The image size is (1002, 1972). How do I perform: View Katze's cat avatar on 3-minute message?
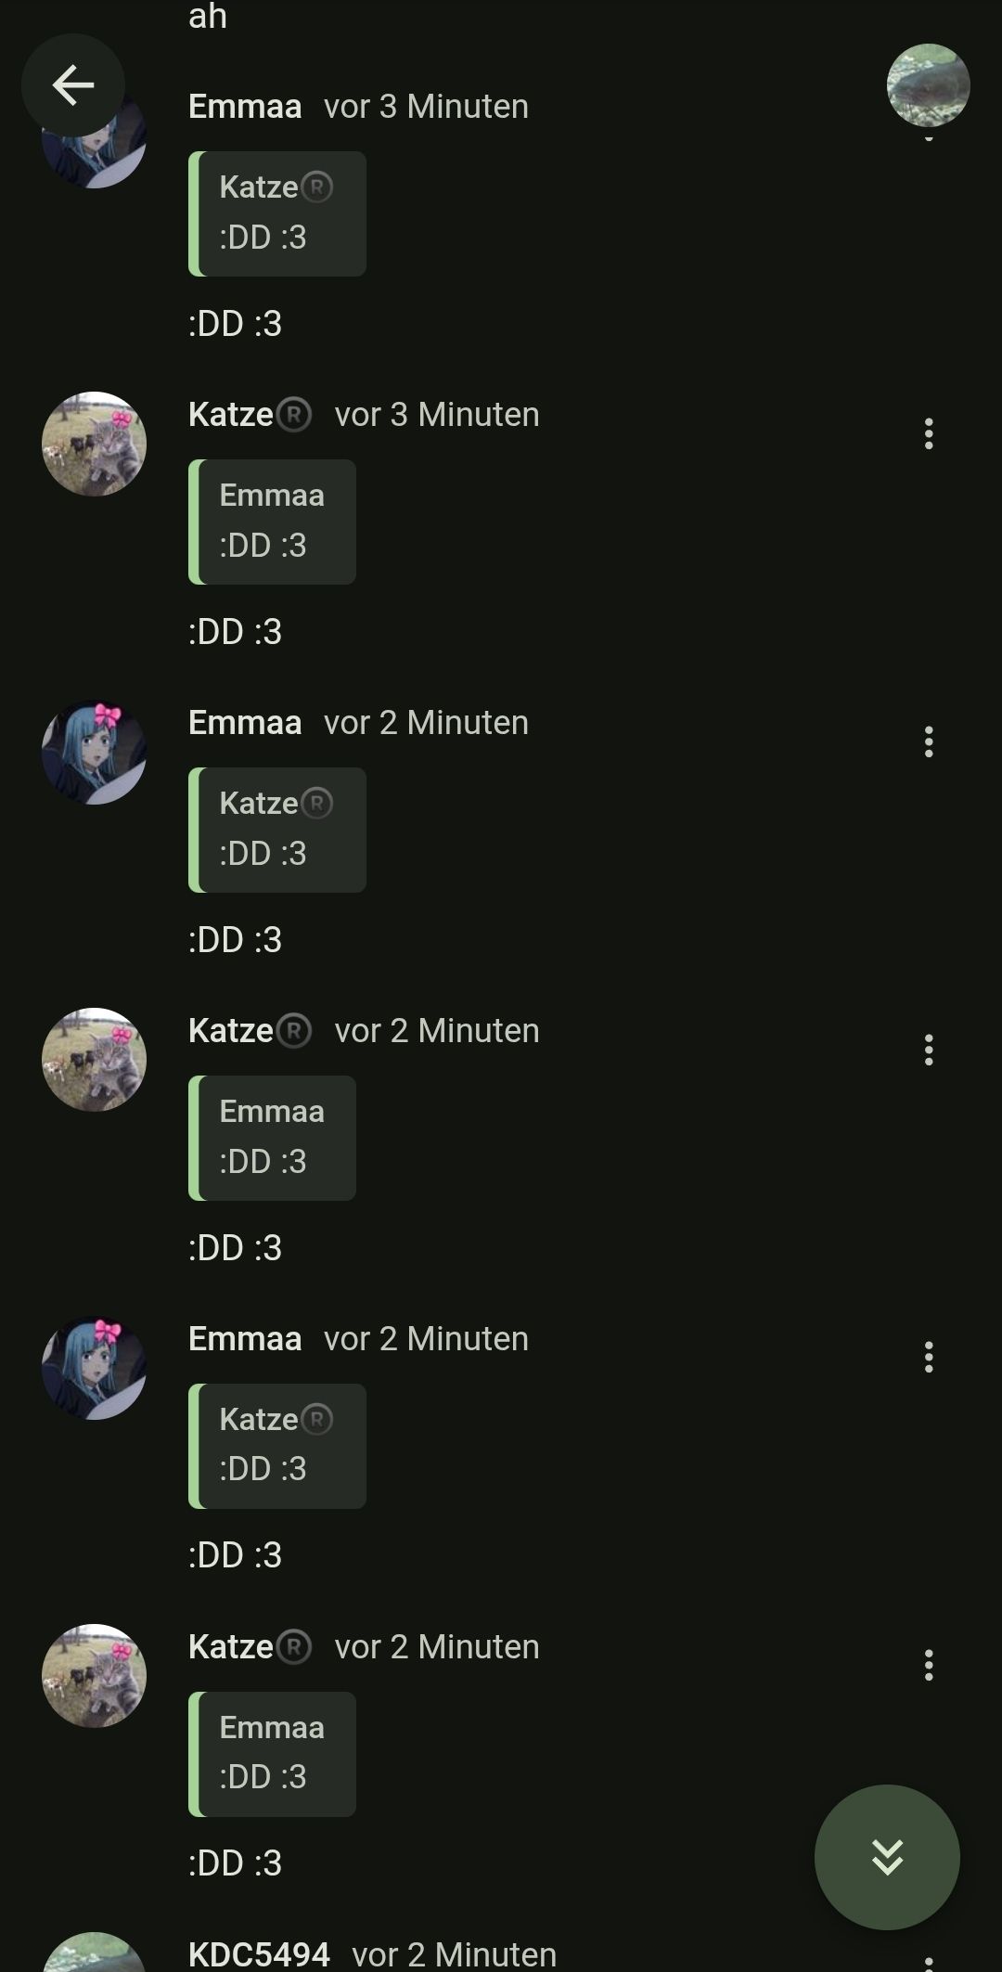pos(94,444)
